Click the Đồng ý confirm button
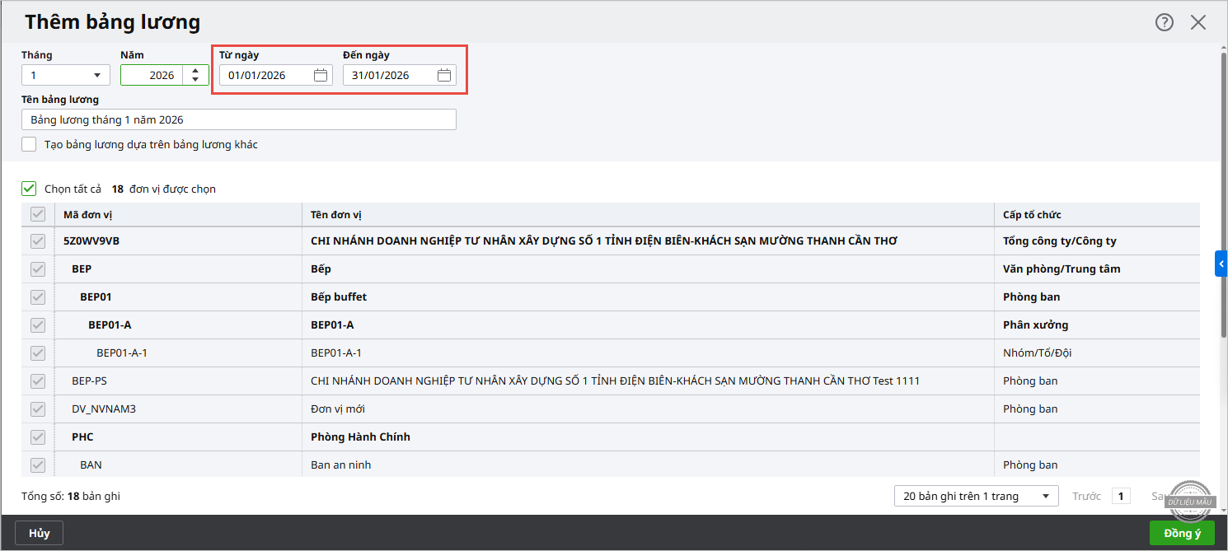This screenshot has height=551, width=1228. [x=1182, y=533]
